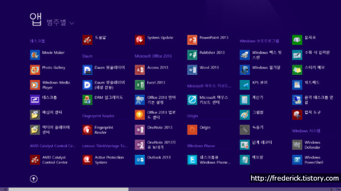Click the 'Windows 팩스 및 스캔' label

click(x=267, y=55)
